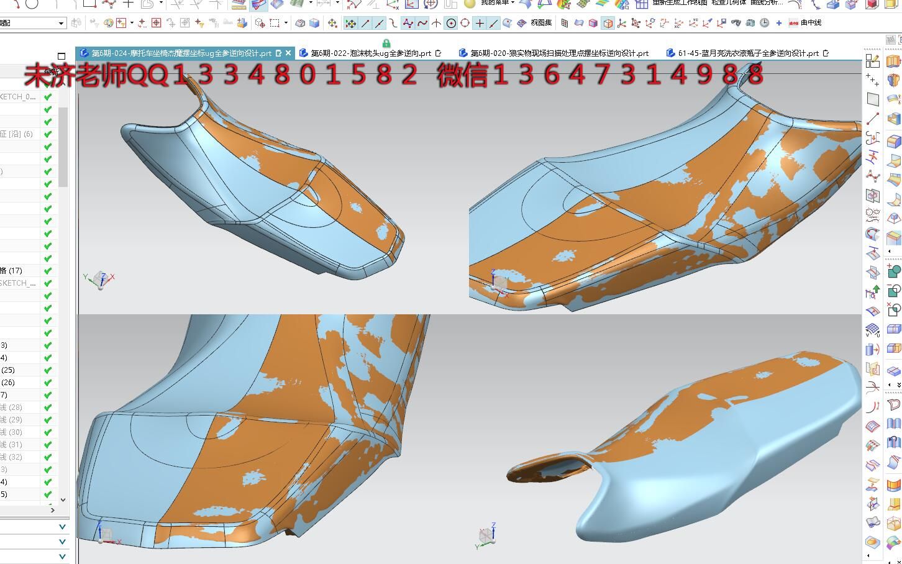Open the selection filter combo box
Viewport: 902px width, 564px height.
(x=32, y=23)
